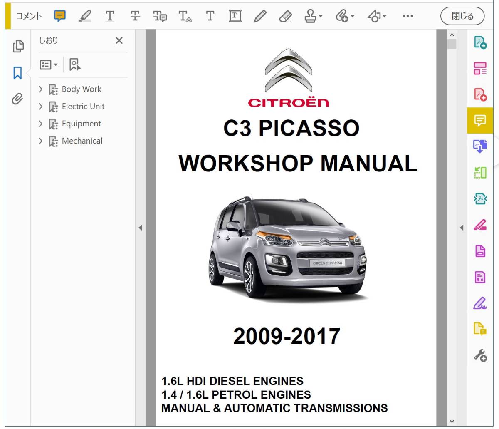Select the strikethrough text tool
The width and height of the screenshot is (499, 429).
pyautogui.click(x=135, y=16)
